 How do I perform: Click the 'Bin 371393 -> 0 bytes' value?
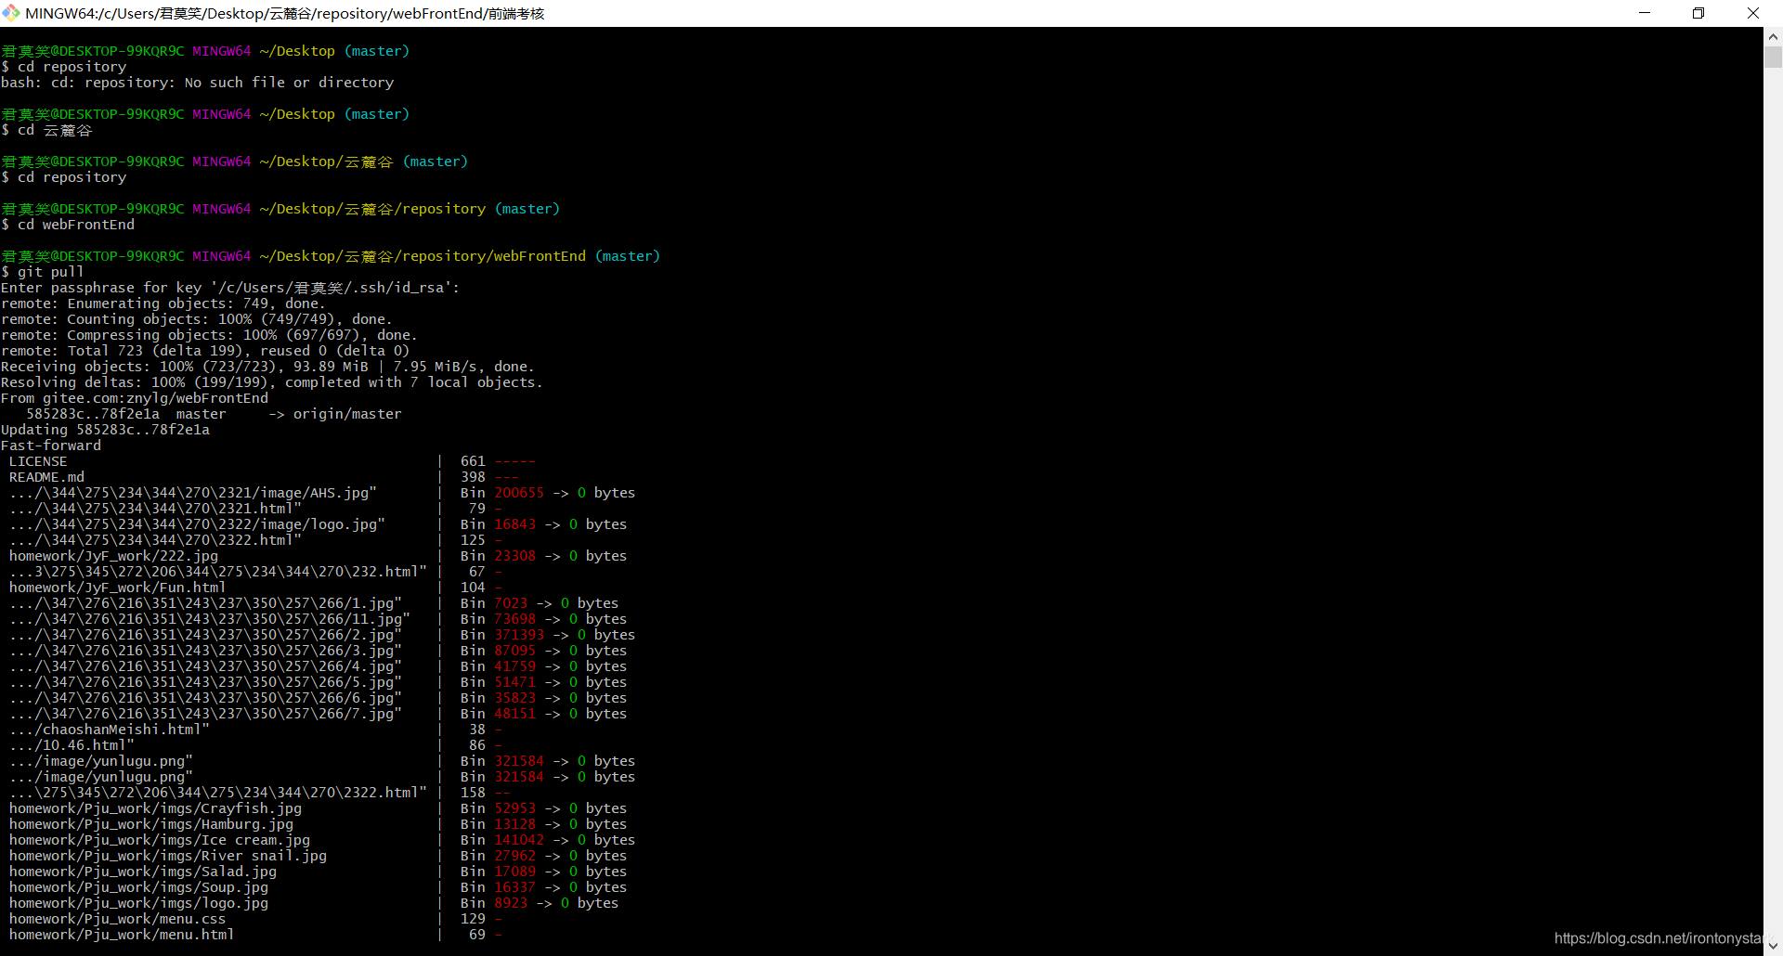548,635
